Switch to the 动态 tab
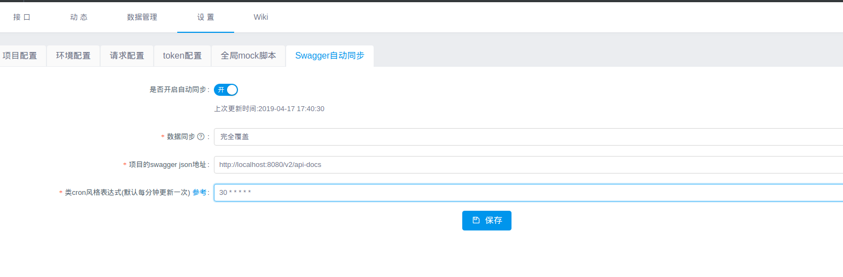 point(79,17)
